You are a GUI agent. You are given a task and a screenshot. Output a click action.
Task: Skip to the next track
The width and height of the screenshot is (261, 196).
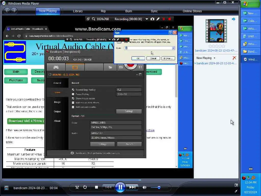(x=132, y=187)
